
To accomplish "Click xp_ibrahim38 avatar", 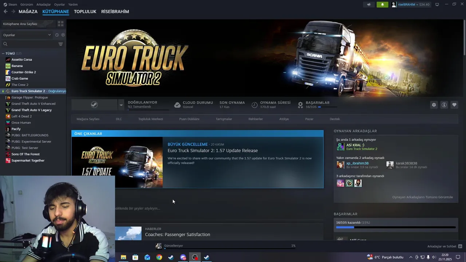I will (x=340, y=165).
